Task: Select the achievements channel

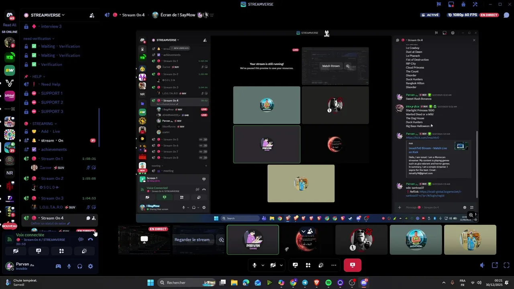Action: coord(60,149)
